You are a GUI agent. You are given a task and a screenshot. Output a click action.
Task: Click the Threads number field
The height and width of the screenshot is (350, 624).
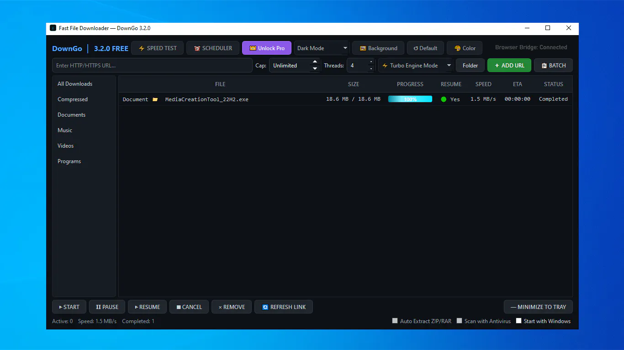coord(357,65)
